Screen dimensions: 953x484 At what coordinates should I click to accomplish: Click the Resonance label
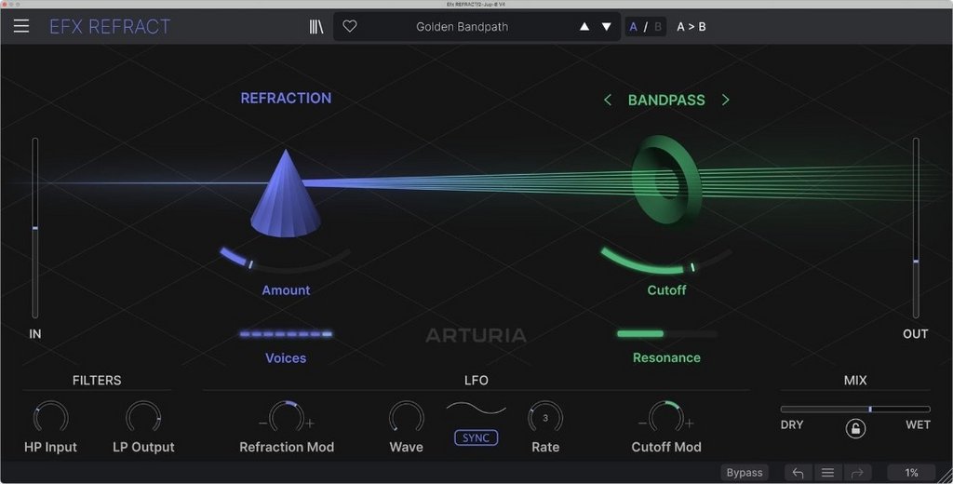666,357
